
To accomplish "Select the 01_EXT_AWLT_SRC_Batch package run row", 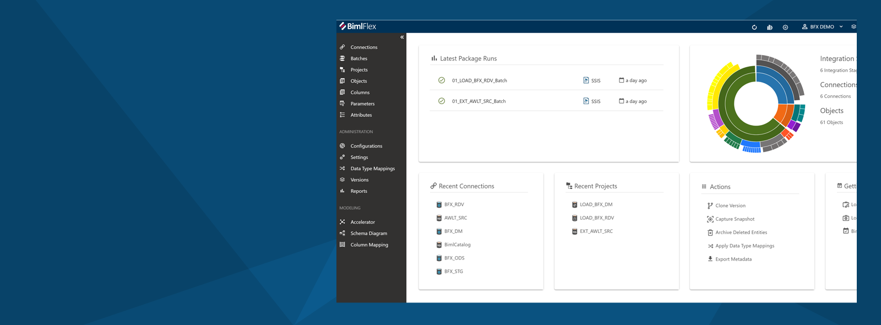I will 478,101.
